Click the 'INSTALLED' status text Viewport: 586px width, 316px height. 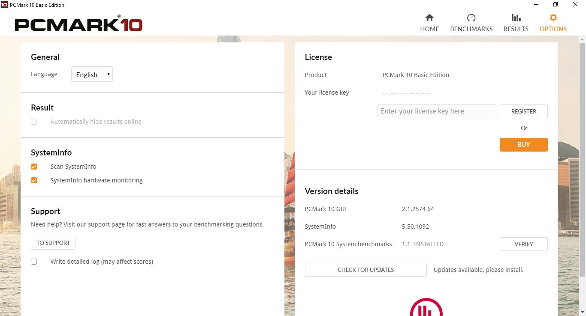(x=429, y=244)
